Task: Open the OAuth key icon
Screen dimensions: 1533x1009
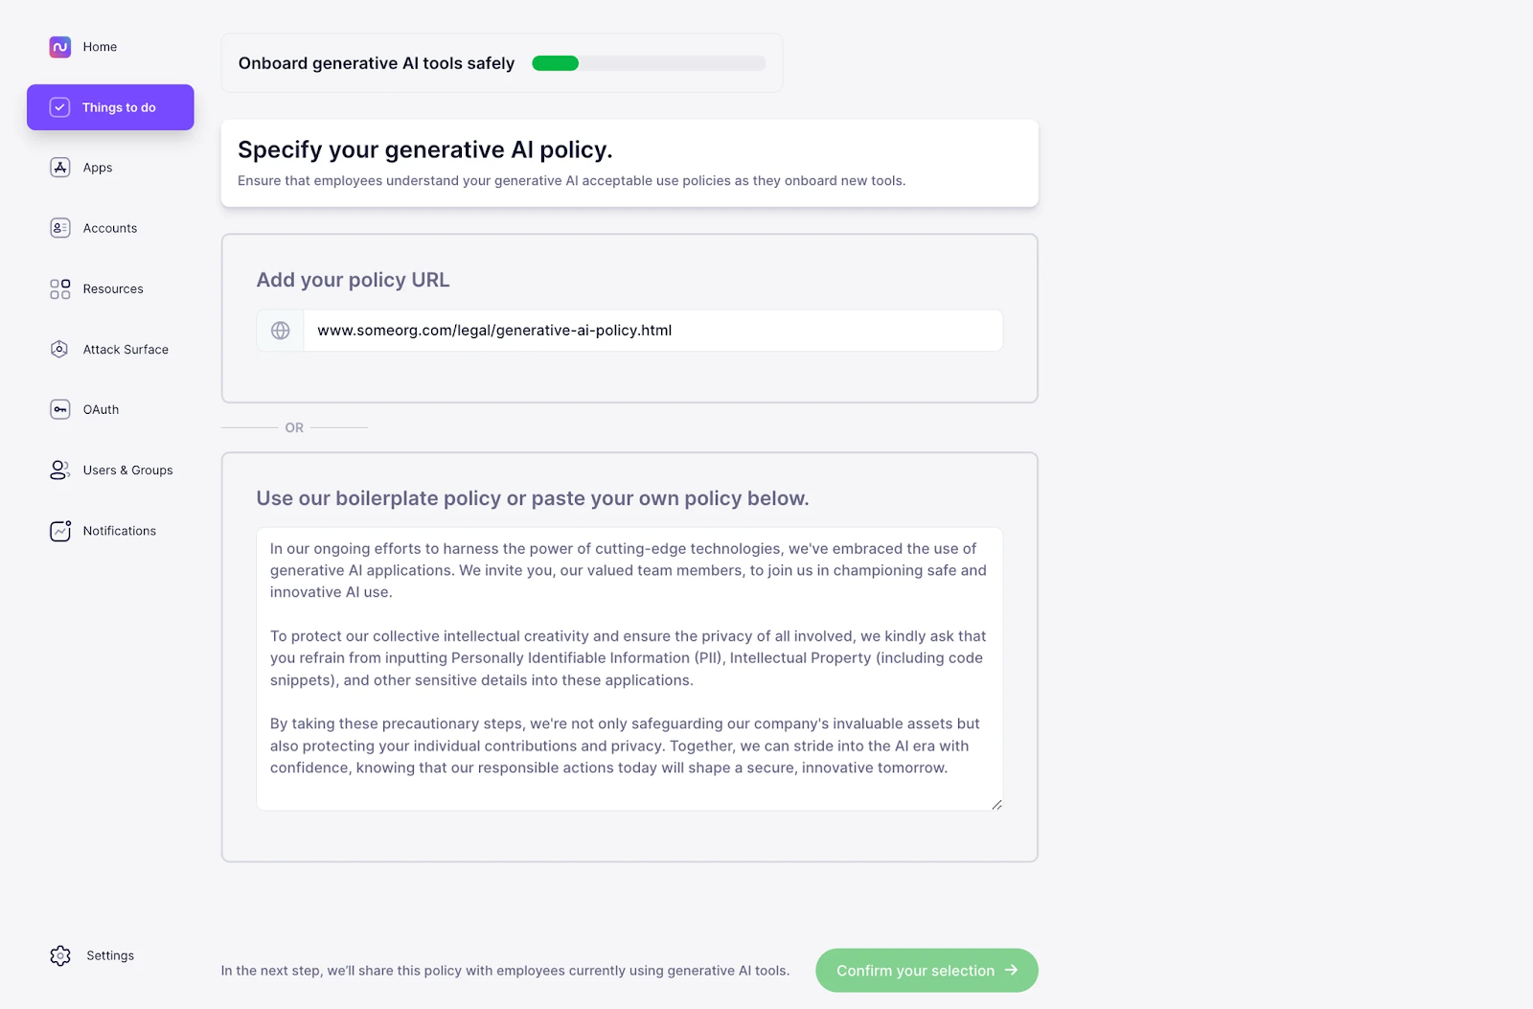Action: (x=59, y=409)
